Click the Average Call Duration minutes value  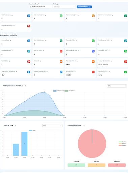103,65
